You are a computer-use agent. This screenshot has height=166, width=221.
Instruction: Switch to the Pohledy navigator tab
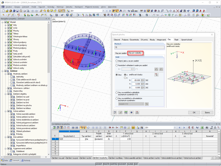tap(26, 160)
